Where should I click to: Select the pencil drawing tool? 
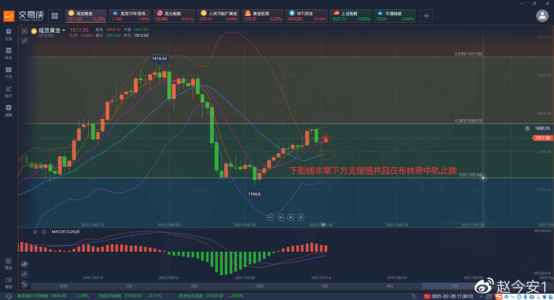(x=25, y=274)
